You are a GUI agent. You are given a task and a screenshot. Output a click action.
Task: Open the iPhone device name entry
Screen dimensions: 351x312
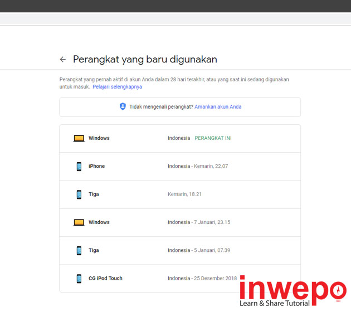(96, 166)
